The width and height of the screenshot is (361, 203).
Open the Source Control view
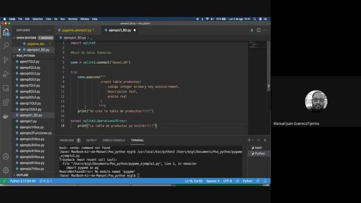click(x=6, y=60)
